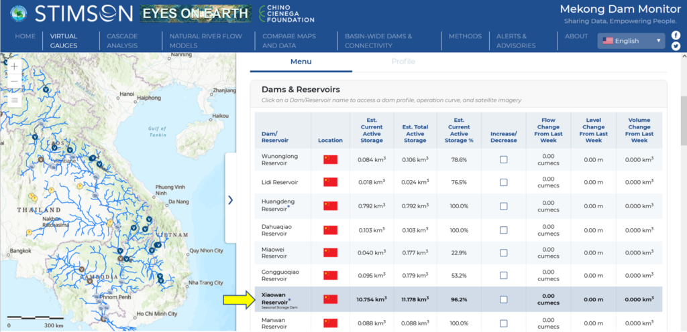Switch to the Profile tab
This screenshot has height=332, width=687.
click(x=403, y=62)
